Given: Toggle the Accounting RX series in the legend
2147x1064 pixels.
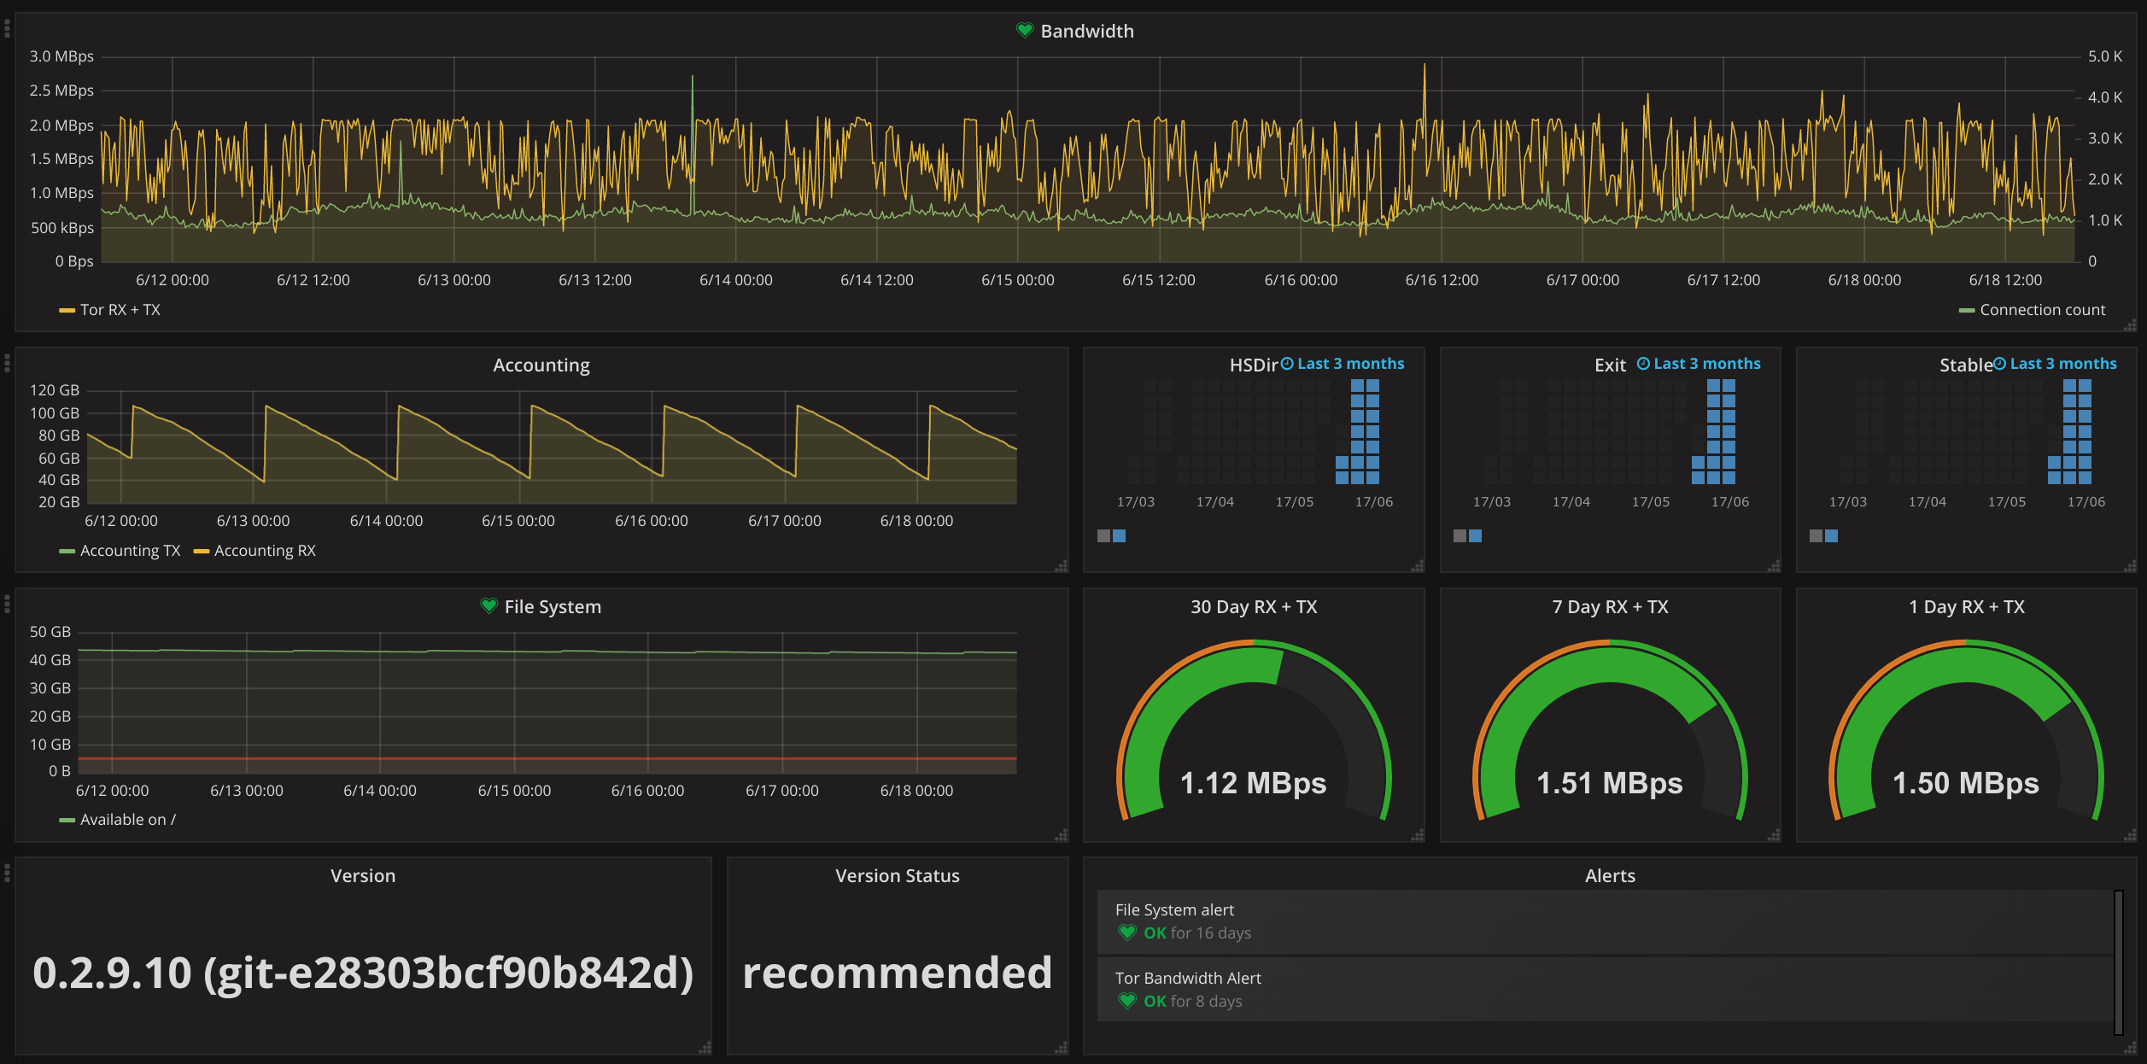Looking at the screenshot, I should 265,551.
